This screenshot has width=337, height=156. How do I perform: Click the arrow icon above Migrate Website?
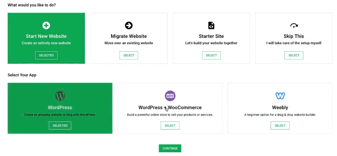point(129,26)
